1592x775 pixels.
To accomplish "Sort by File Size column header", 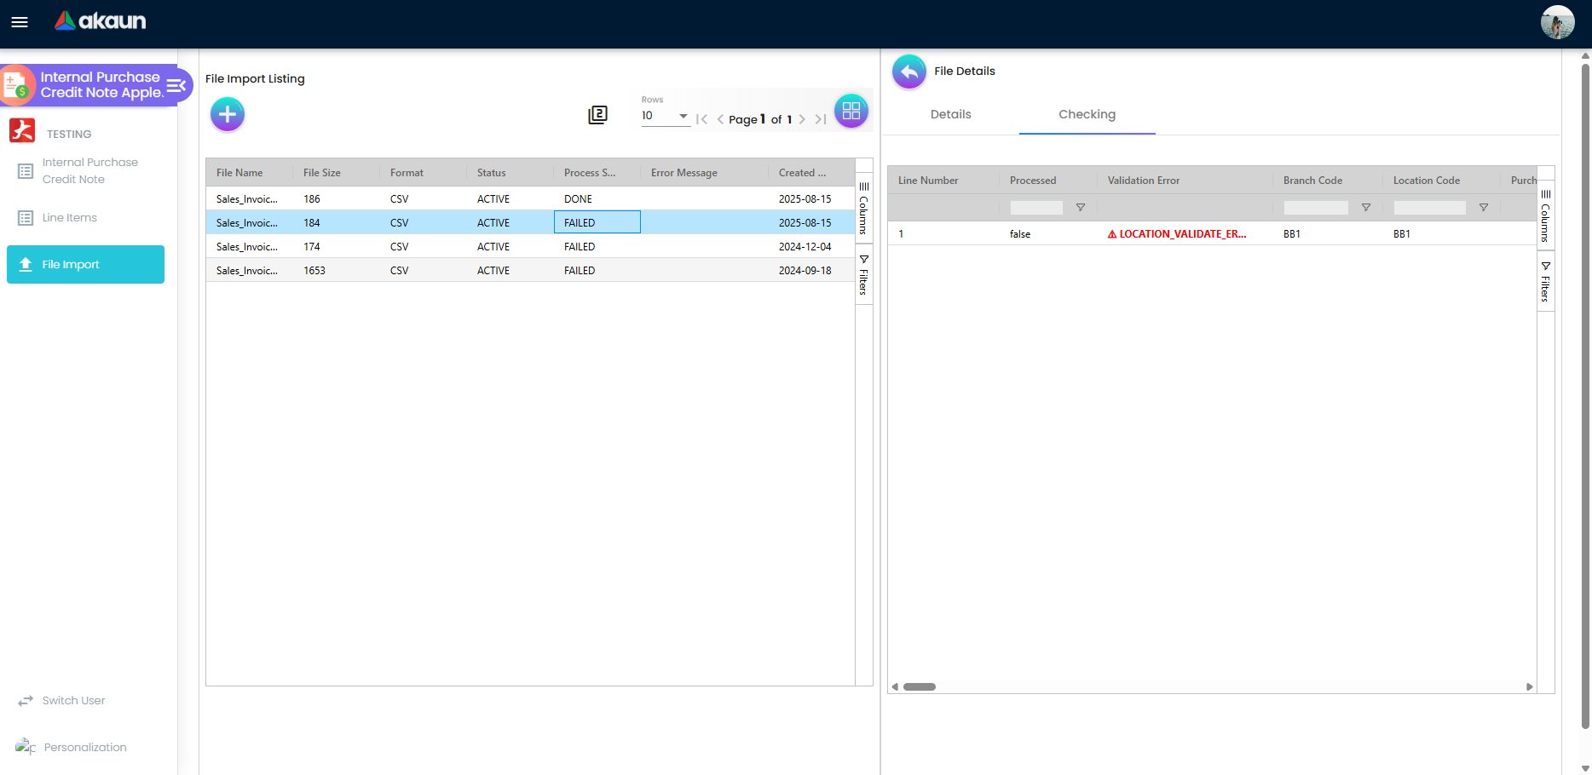I will coord(322,173).
